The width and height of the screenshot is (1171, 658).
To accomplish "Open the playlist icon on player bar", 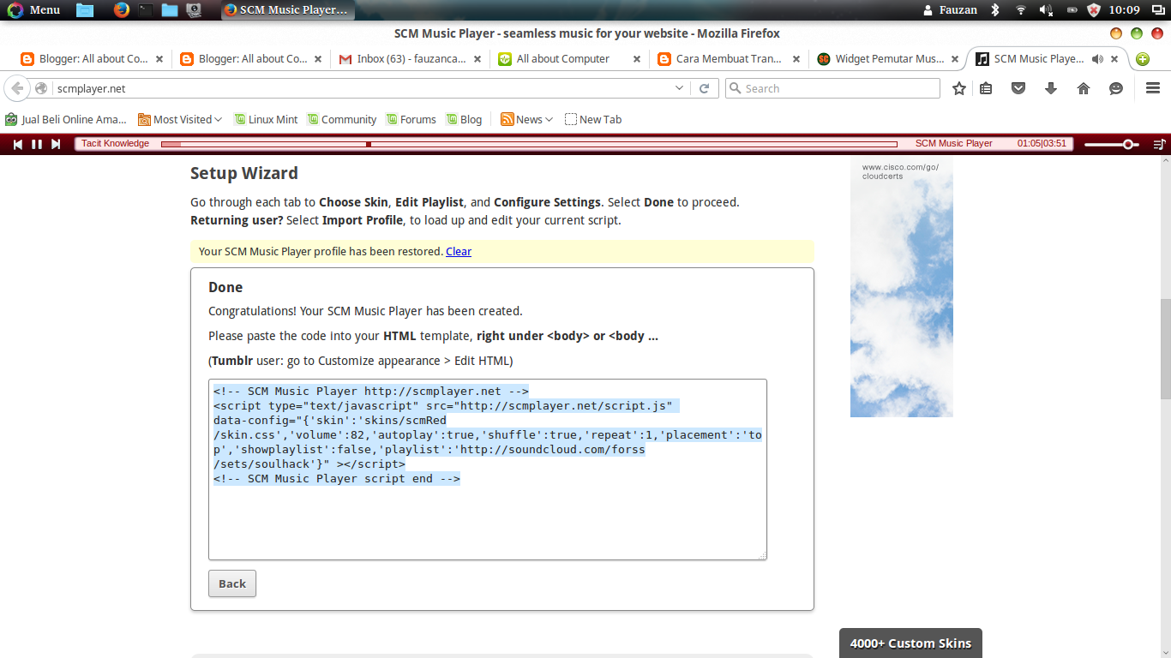I will tap(1159, 143).
